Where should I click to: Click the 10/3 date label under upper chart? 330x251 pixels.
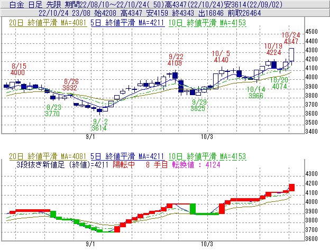tap(207, 137)
